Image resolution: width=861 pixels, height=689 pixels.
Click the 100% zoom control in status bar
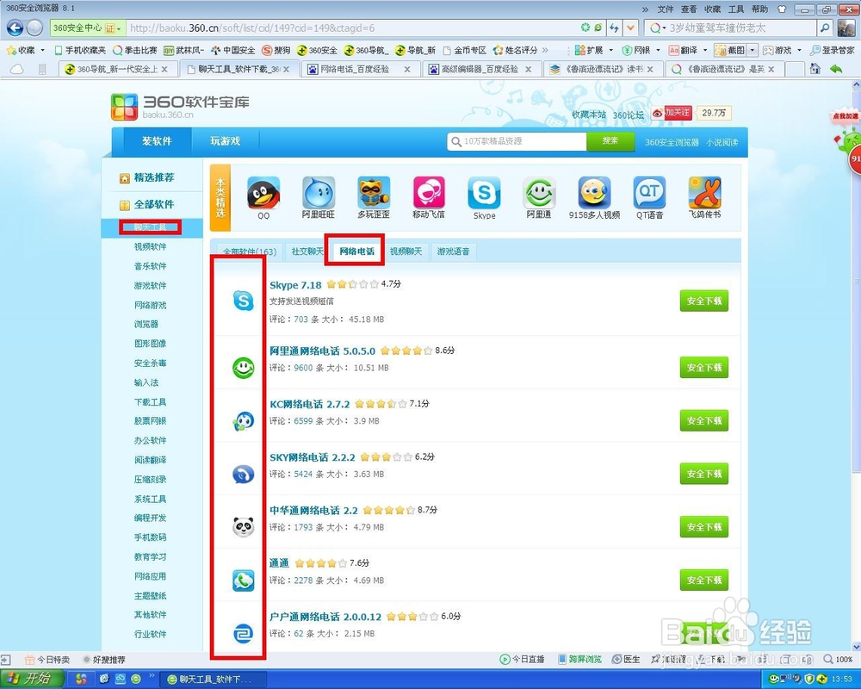click(x=838, y=660)
